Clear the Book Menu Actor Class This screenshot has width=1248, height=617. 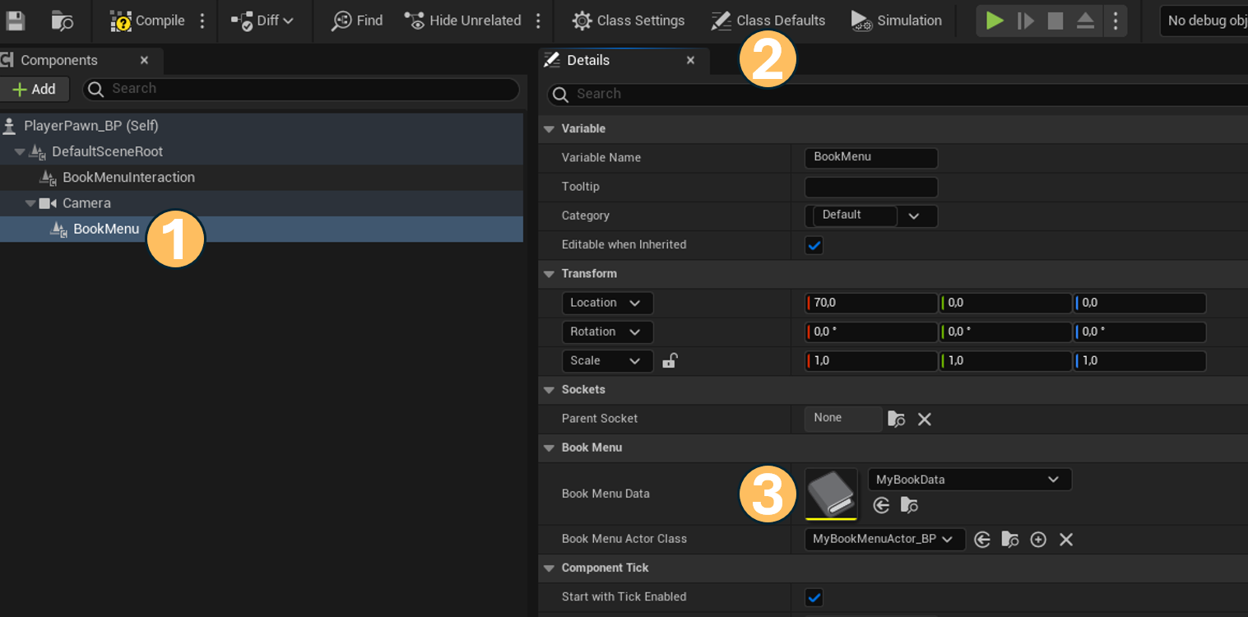tap(1066, 540)
